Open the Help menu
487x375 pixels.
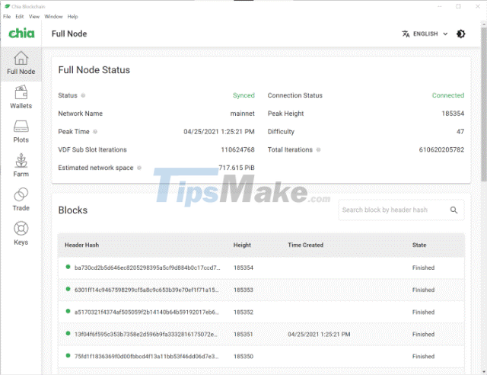coord(73,16)
